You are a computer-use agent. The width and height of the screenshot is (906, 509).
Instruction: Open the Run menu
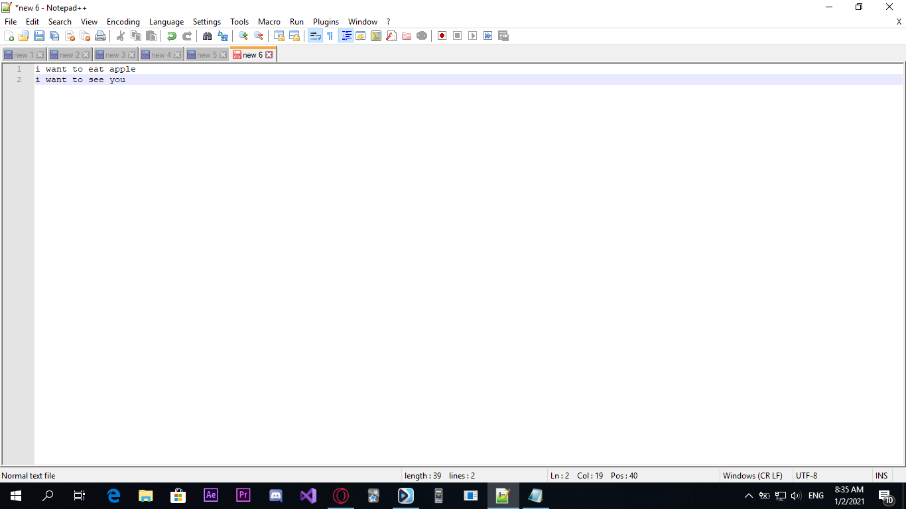[297, 22]
